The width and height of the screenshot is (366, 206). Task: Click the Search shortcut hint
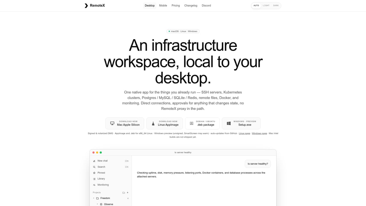(x=127, y=167)
